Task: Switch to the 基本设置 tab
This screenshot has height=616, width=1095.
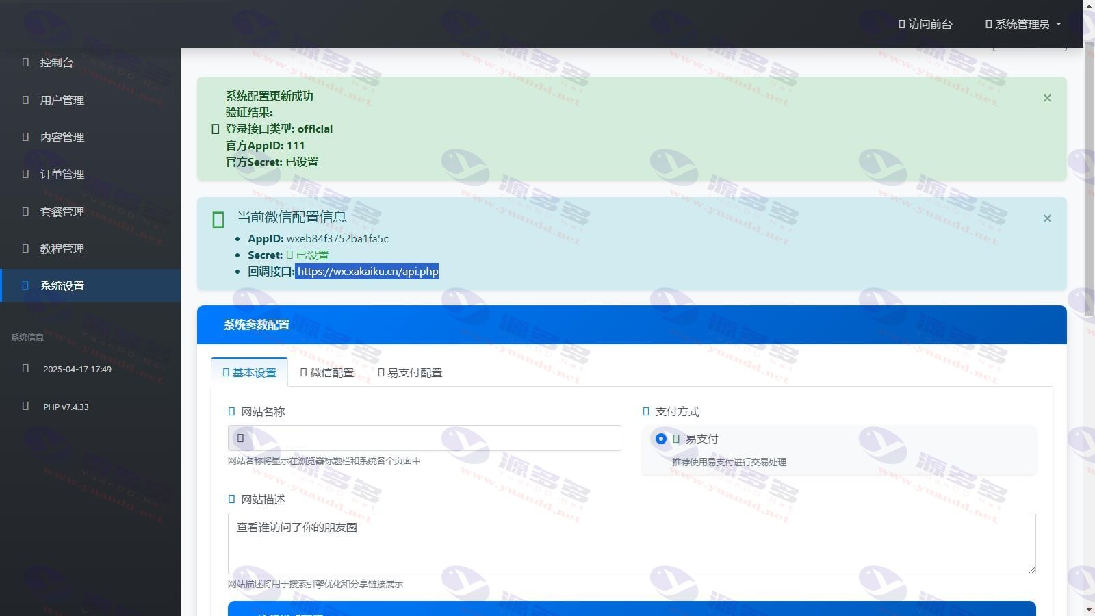Action: click(x=249, y=372)
